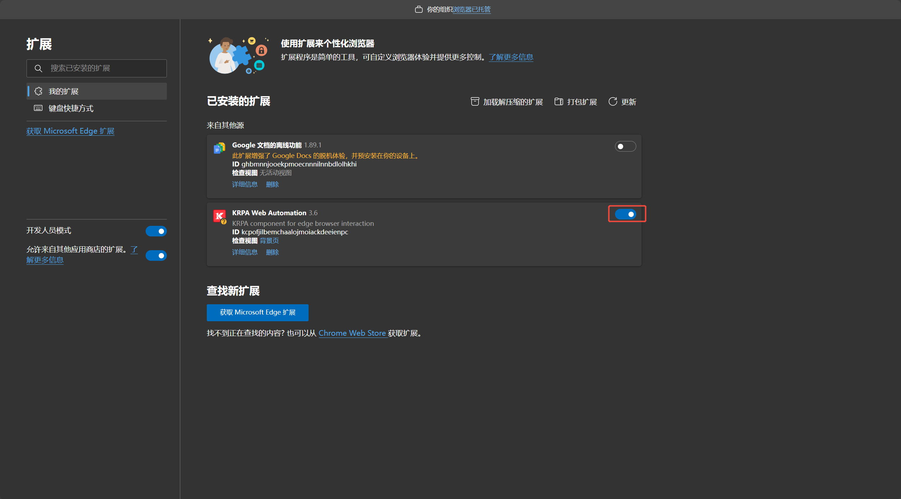Click the Google Docs offline extension icon

click(220, 148)
